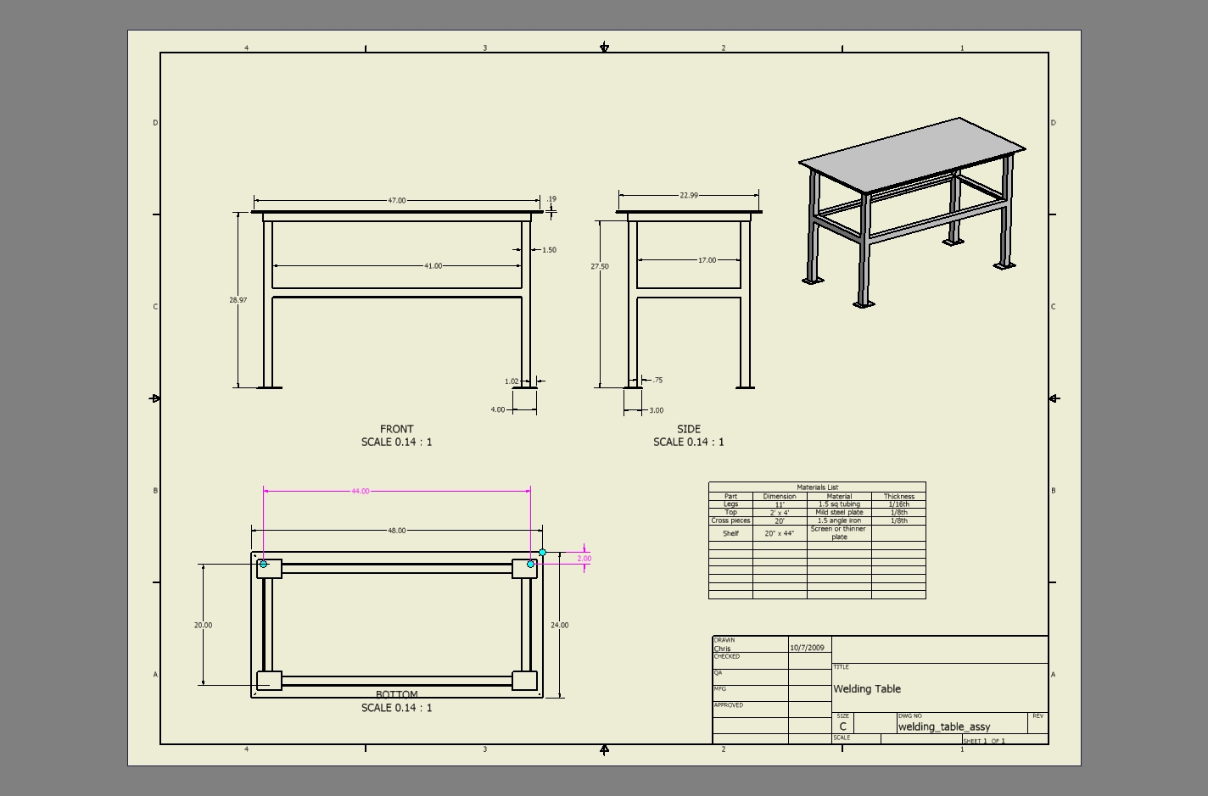Click the Materials List table header

(x=817, y=487)
